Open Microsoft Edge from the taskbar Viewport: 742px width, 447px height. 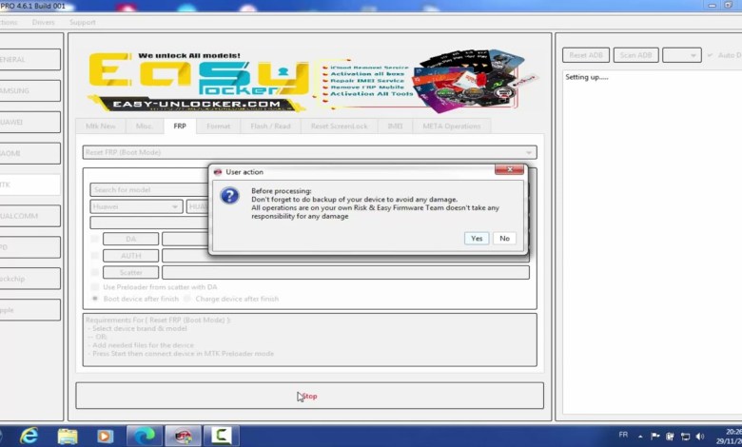point(145,436)
